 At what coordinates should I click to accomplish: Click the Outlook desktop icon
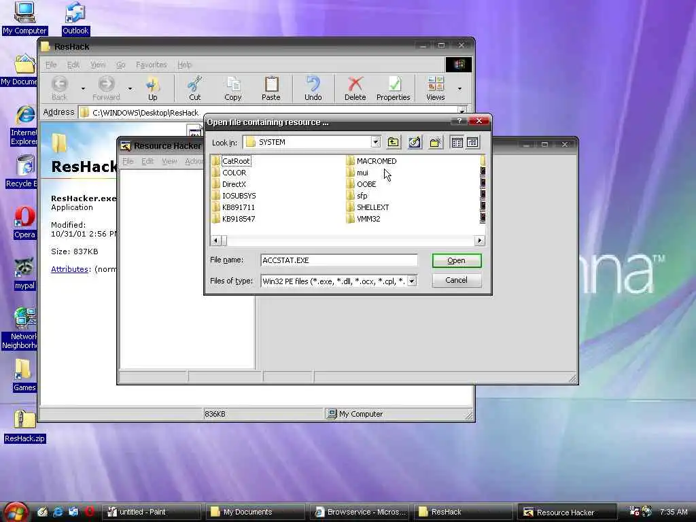tap(75, 18)
